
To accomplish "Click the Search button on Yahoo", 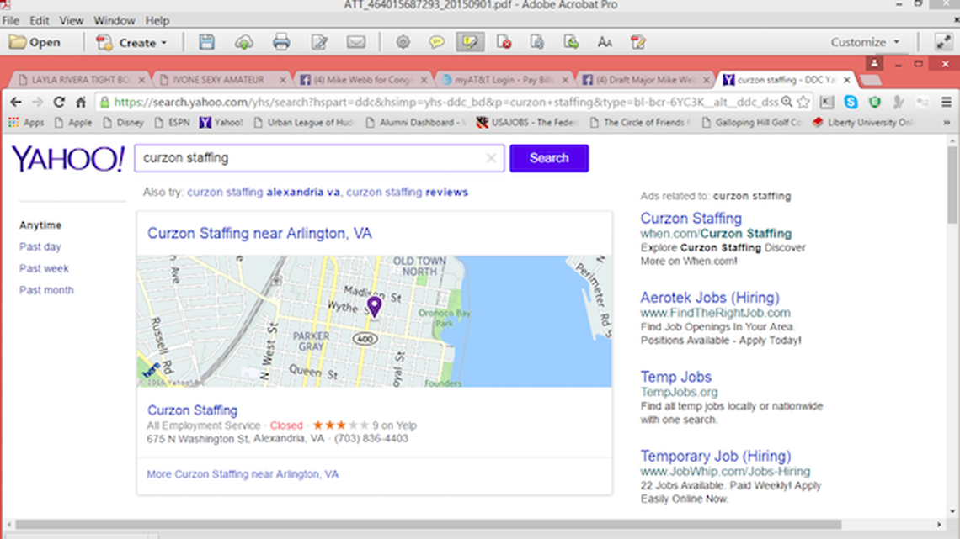I will (548, 158).
